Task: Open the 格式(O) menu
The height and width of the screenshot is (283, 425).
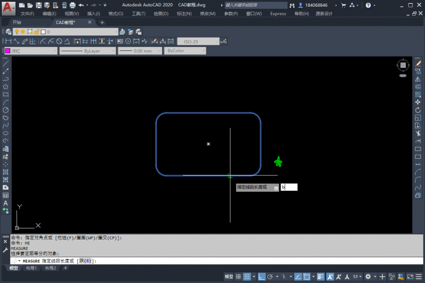Action: click(116, 13)
